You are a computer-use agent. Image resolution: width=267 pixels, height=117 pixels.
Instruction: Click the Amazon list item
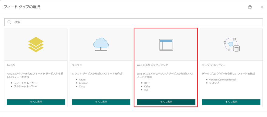(x=83, y=83)
